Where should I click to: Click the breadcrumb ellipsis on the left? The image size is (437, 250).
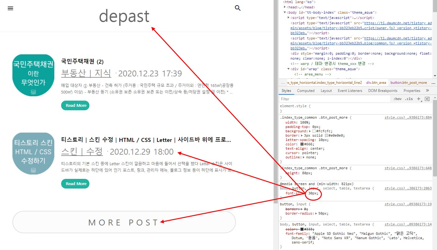(283, 83)
